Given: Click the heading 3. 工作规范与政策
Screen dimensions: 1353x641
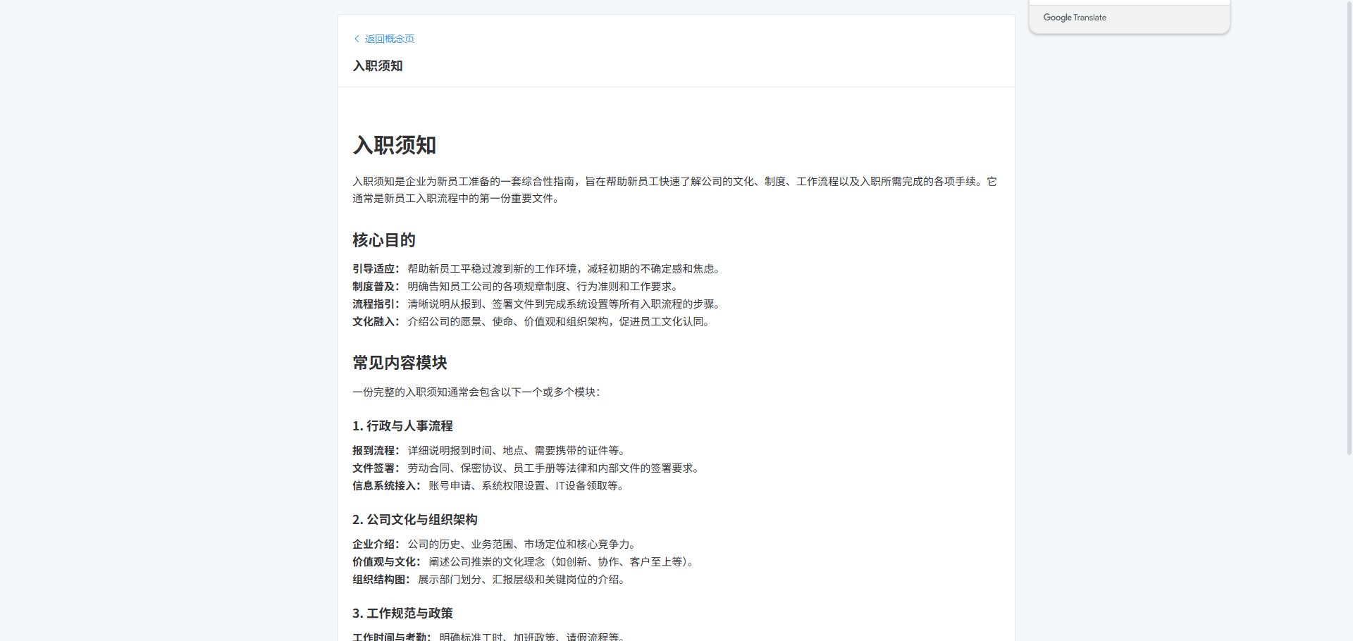Looking at the screenshot, I should point(402,614).
